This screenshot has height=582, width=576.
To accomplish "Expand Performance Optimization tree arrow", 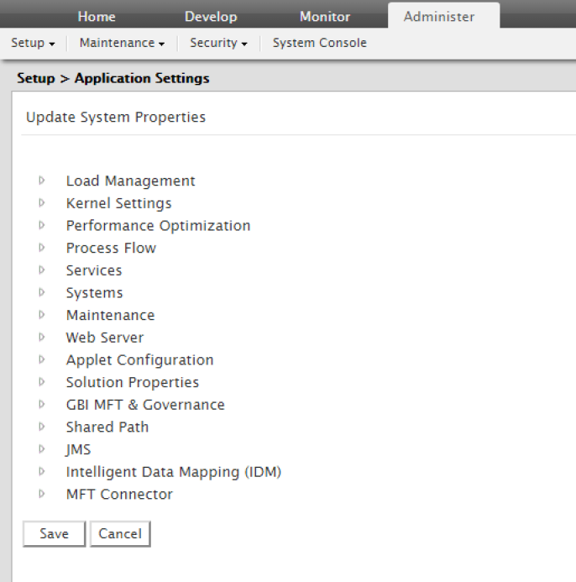I will pos(41,225).
